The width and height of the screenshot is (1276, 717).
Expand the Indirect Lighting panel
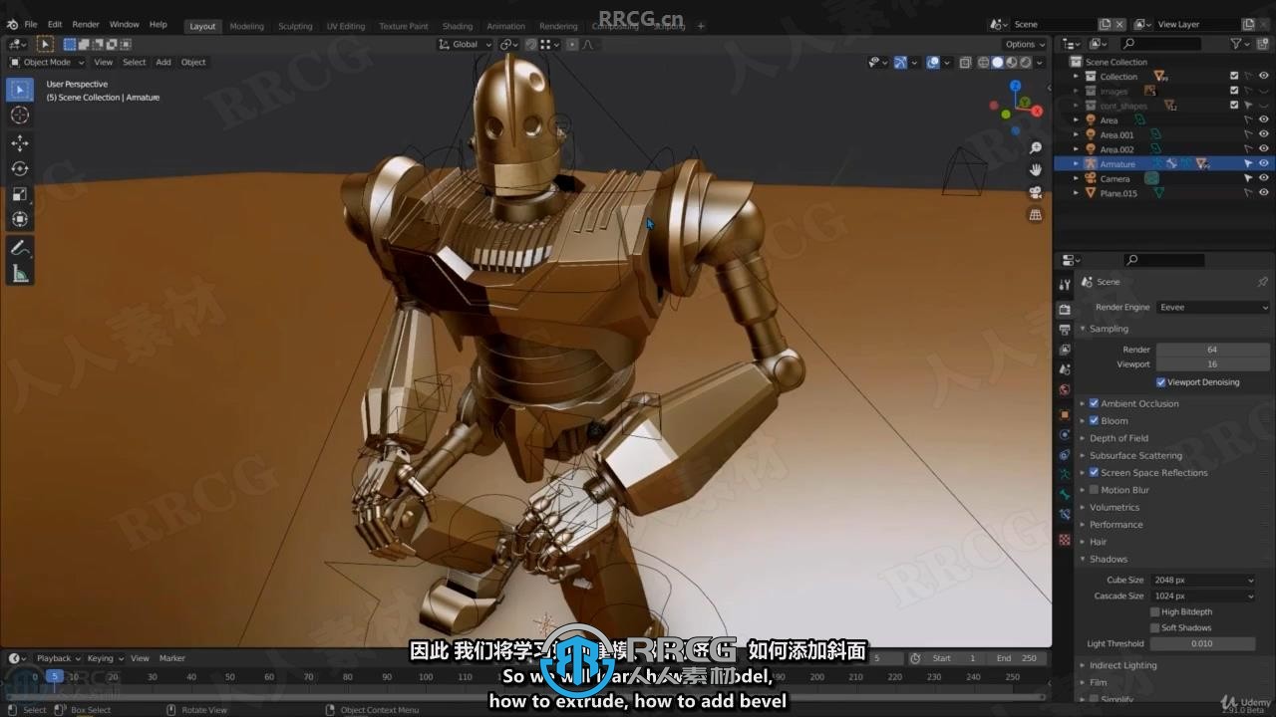(1122, 665)
